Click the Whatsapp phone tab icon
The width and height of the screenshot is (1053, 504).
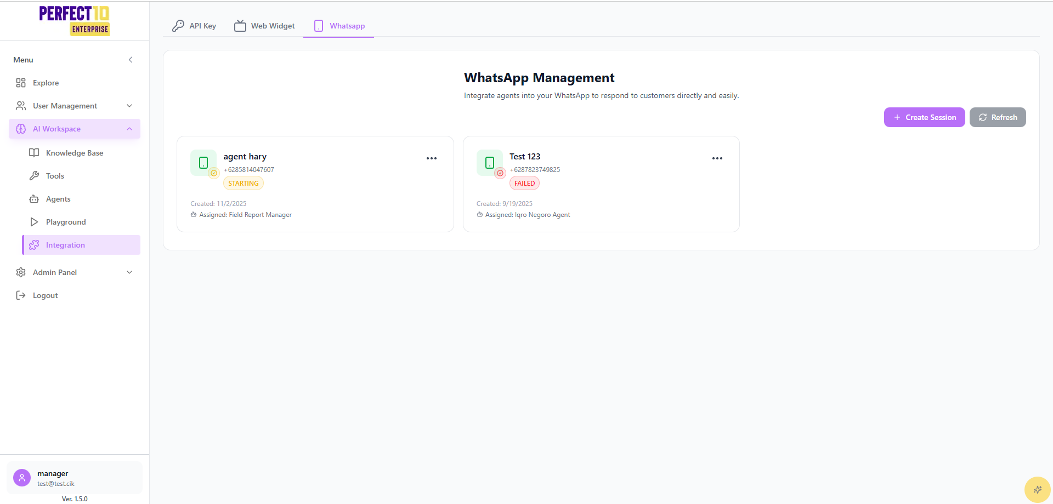pyautogui.click(x=319, y=26)
